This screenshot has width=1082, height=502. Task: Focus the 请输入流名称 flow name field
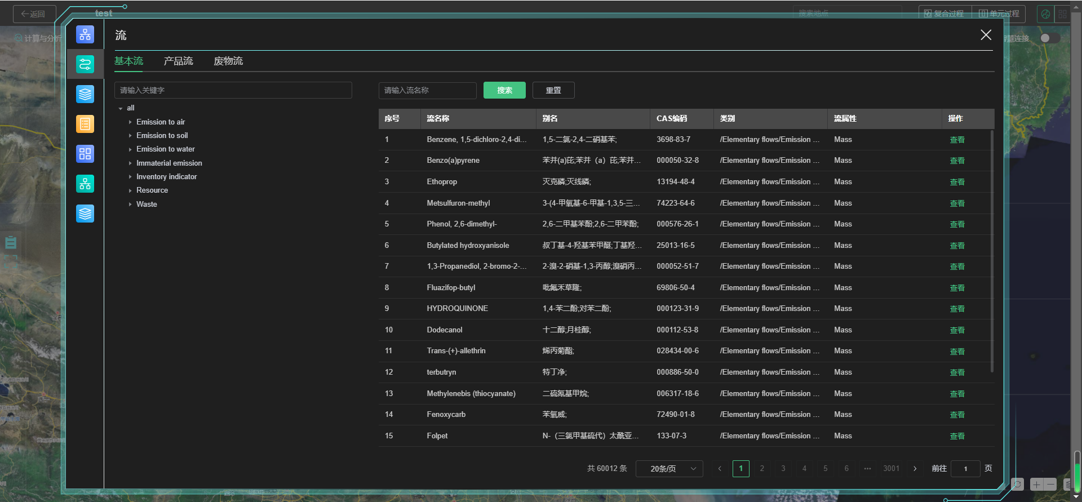coord(428,90)
